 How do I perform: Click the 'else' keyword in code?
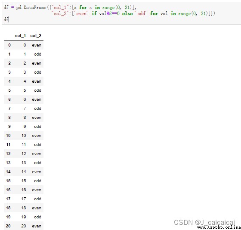coord(127,13)
